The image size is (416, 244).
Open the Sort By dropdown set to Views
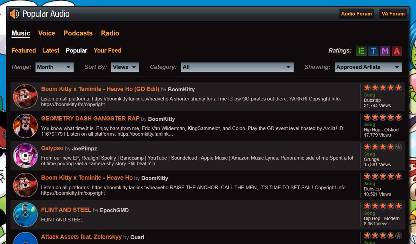(x=125, y=67)
